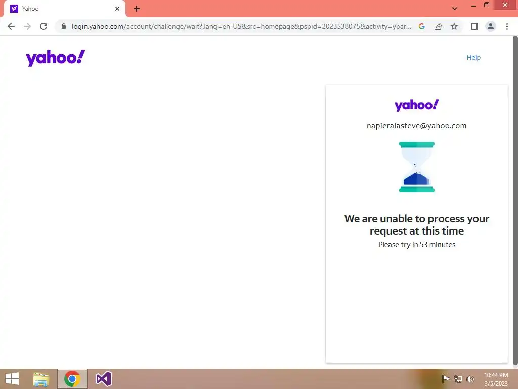Screen dimensions: 518x389
Task: Click the large Yahoo logo at top-left of page
Action: pyautogui.click(x=56, y=58)
